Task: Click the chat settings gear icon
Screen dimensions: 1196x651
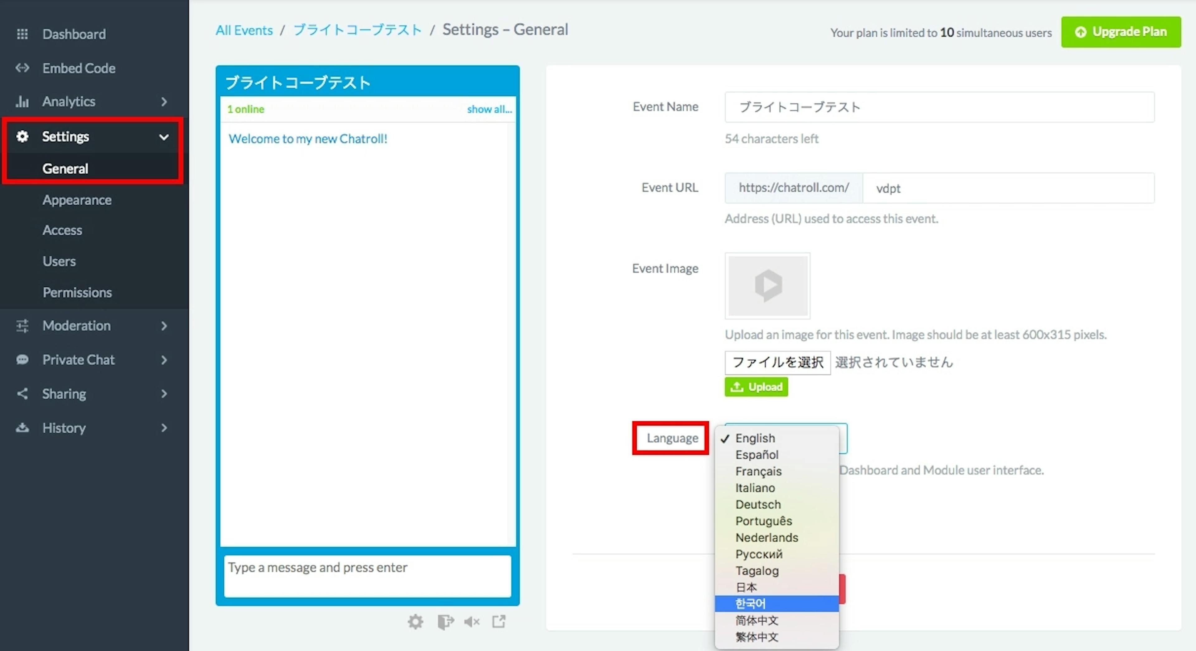Action: 415,621
